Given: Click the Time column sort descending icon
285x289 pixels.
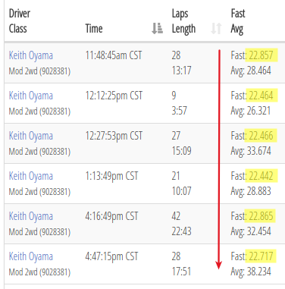Looking at the screenshot, I should tap(157, 28).
